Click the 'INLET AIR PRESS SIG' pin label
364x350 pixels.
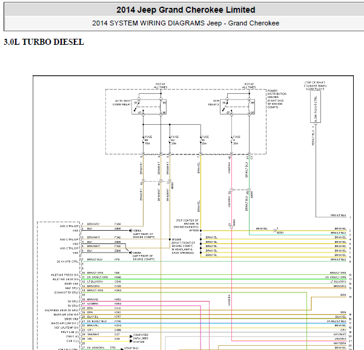pyautogui.click(x=65, y=275)
